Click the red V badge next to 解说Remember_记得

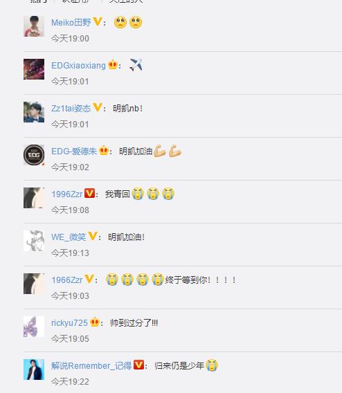(138, 365)
